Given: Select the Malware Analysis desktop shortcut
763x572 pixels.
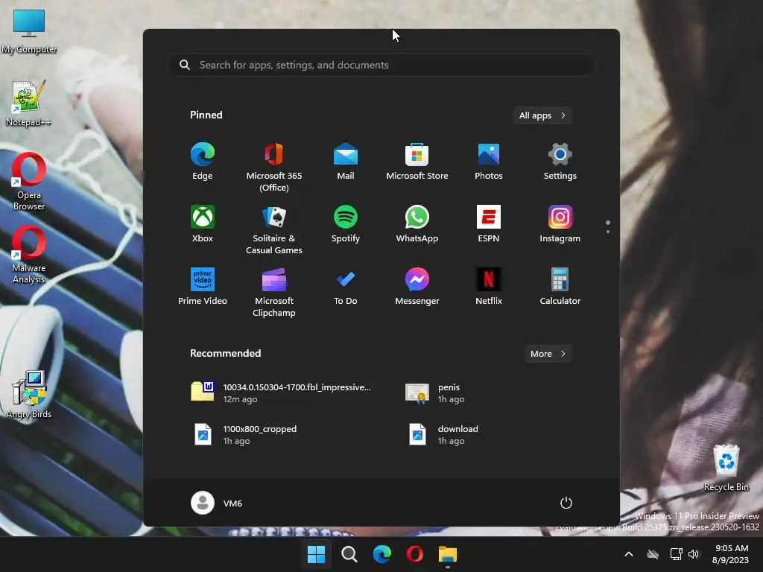Looking at the screenshot, I should (29, 255).
